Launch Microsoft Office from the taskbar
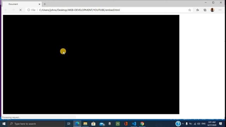 point(126,124)
